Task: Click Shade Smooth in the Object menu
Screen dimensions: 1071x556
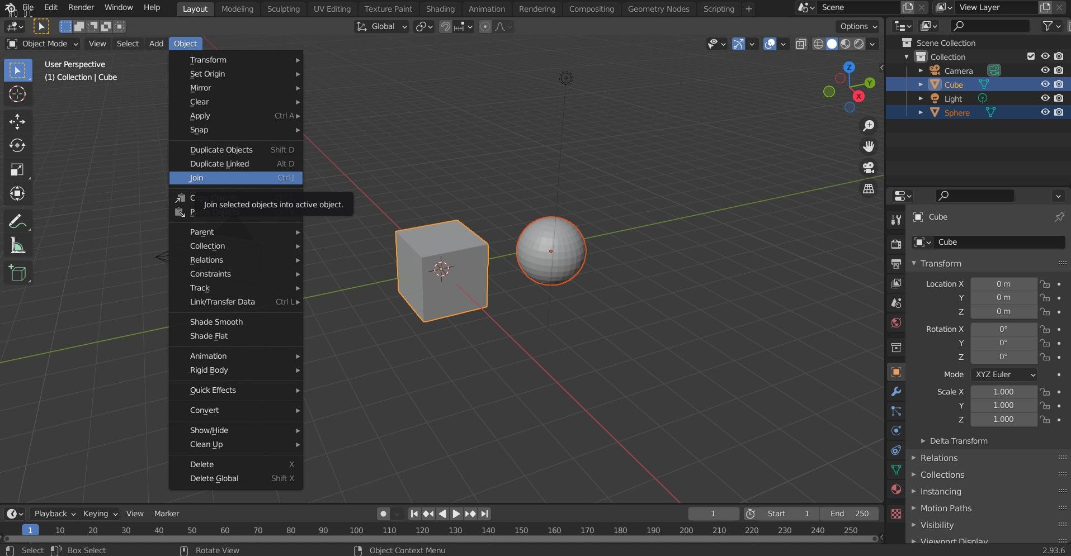Action: (216, 321)
